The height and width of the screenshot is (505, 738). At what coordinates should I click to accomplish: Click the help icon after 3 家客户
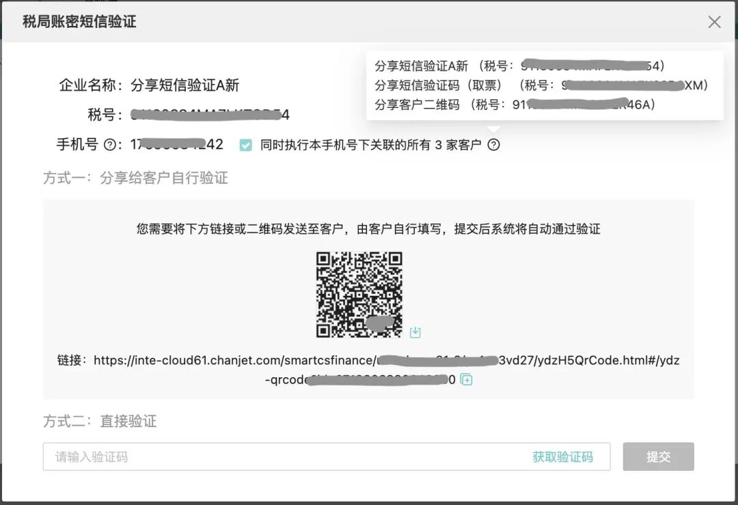pyautogui.click(x=493, y=145)
